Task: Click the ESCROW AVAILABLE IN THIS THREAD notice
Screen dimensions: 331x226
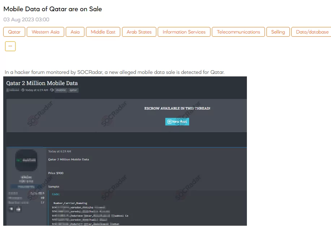Action: coord(177,108)
